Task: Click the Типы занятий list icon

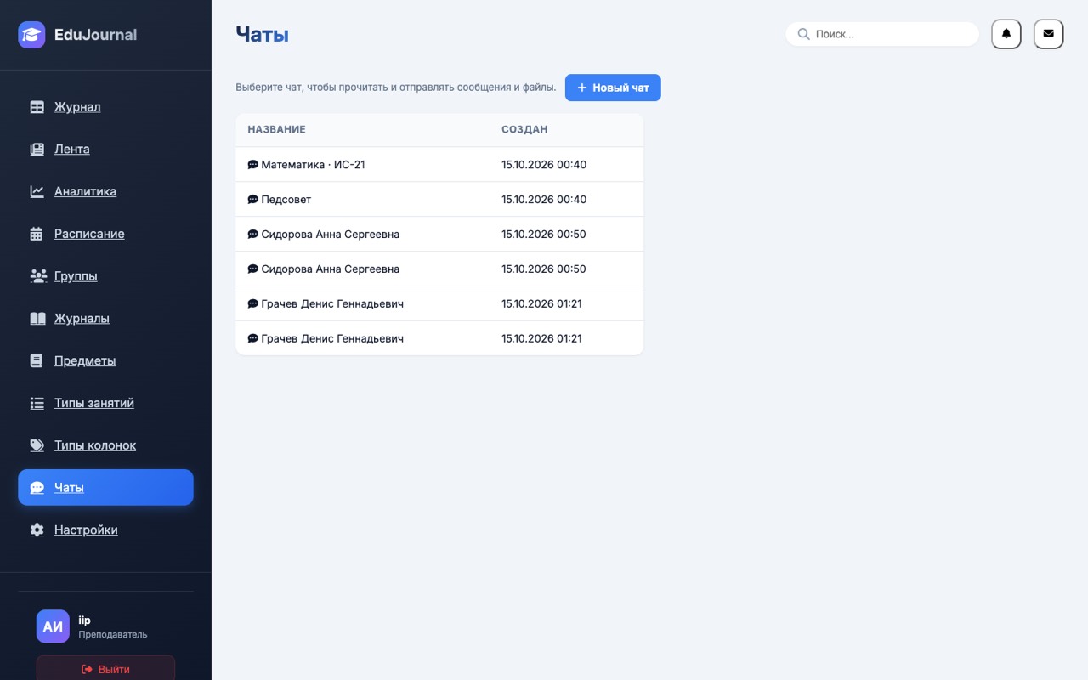Action: 37,403
